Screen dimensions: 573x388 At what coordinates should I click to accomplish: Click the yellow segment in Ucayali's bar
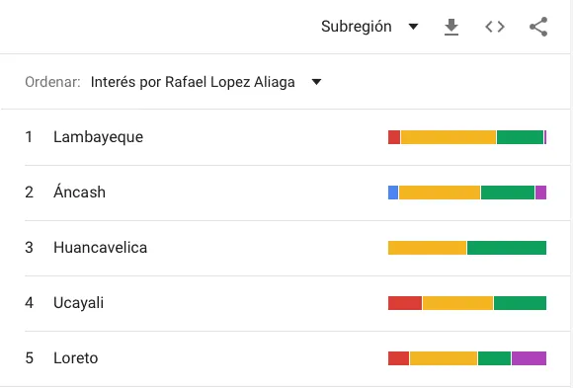pos(457,303)
